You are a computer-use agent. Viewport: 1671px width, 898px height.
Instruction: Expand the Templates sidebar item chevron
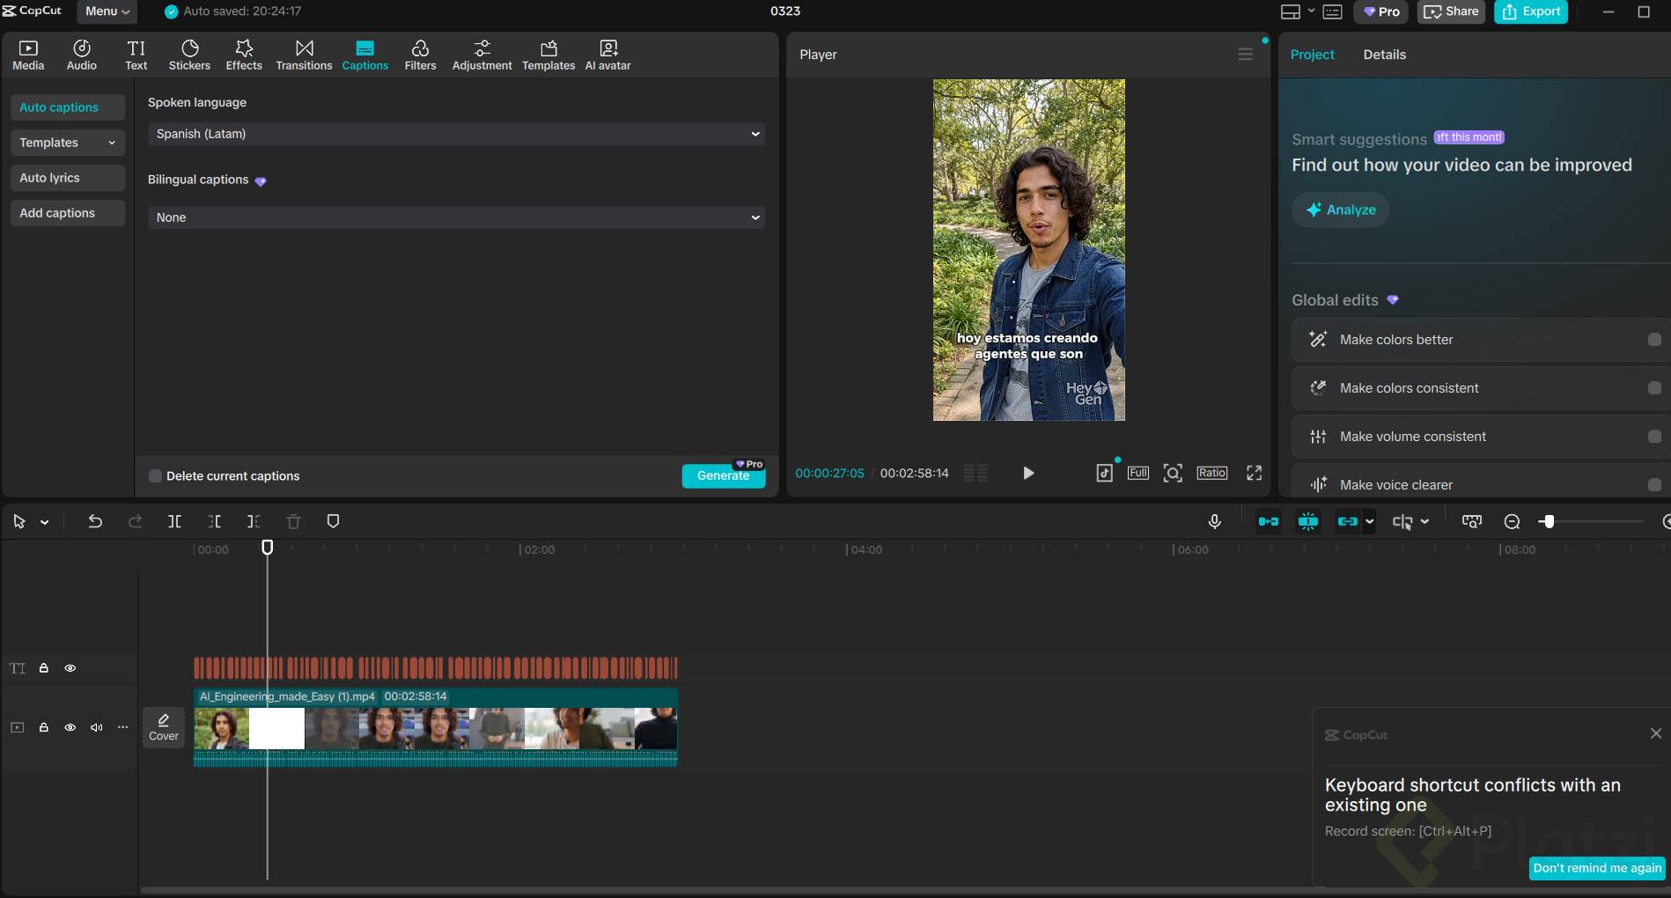pos(111,142)
